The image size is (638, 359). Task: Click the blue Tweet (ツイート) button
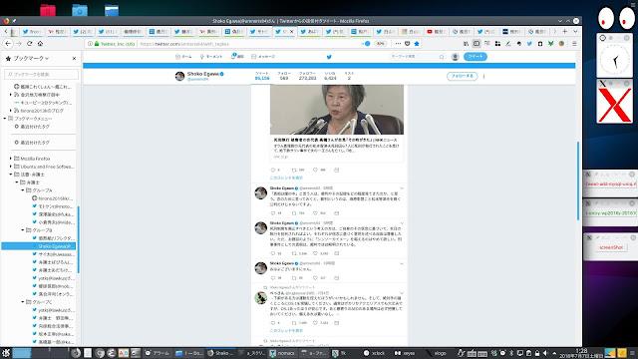[x=476, y=57]
